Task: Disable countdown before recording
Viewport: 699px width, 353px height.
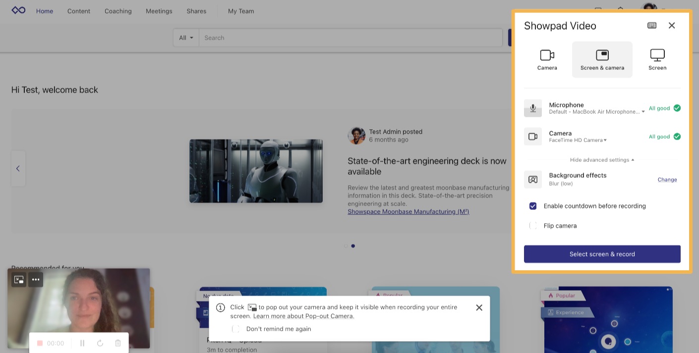Action: point(533,206)
